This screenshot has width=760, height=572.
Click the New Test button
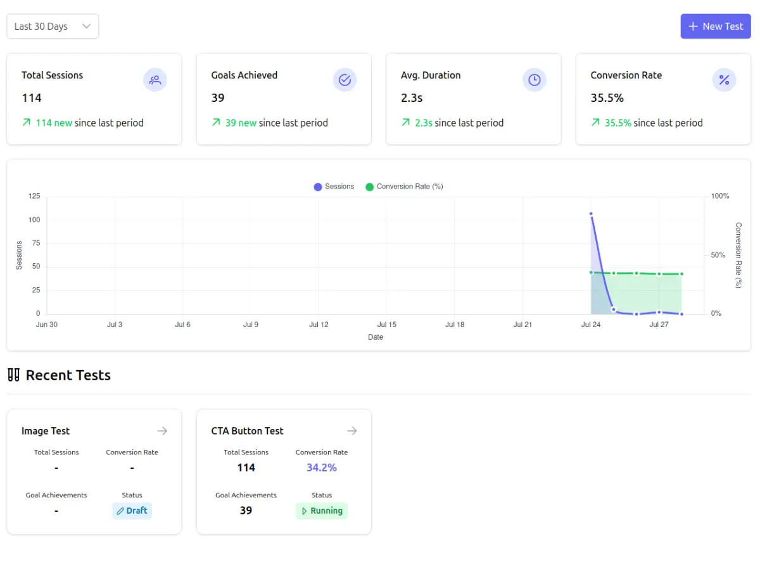coord(715,27)
